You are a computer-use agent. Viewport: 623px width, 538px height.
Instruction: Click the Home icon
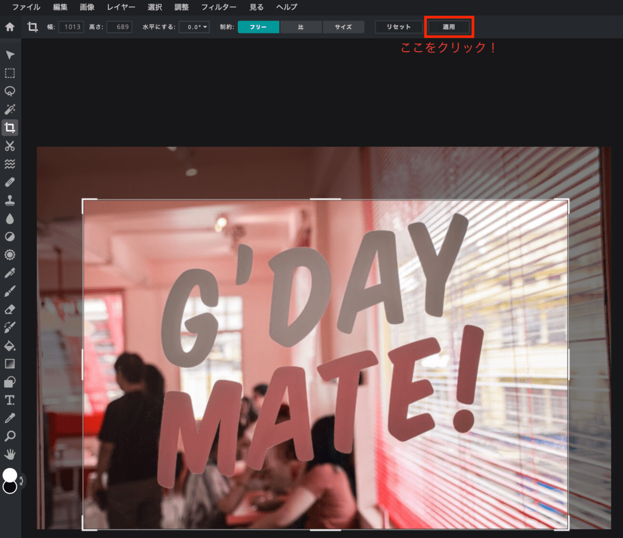pos(10,27)
